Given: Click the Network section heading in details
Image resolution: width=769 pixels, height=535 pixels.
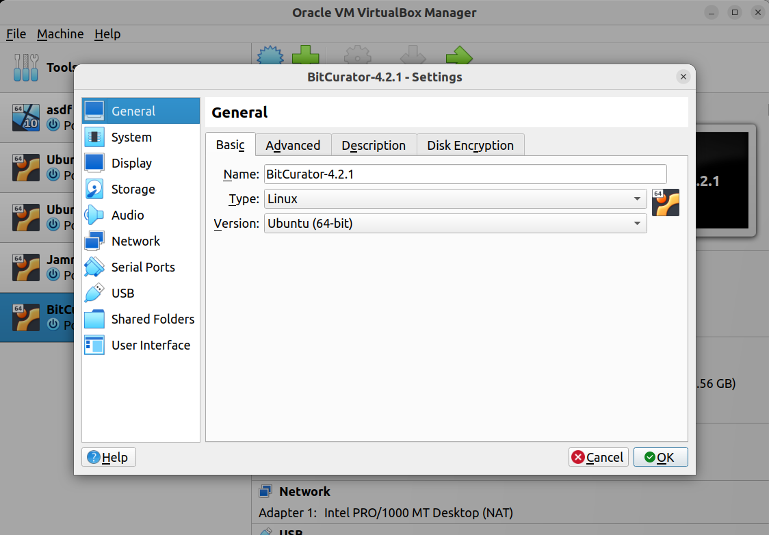Looking at the screenshot, I should [x=304, y=491].
